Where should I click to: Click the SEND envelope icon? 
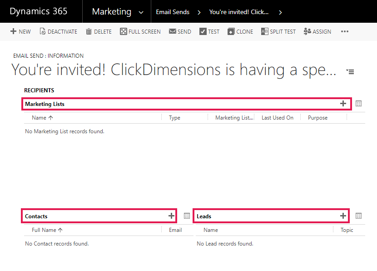click(x=173, y=31)
